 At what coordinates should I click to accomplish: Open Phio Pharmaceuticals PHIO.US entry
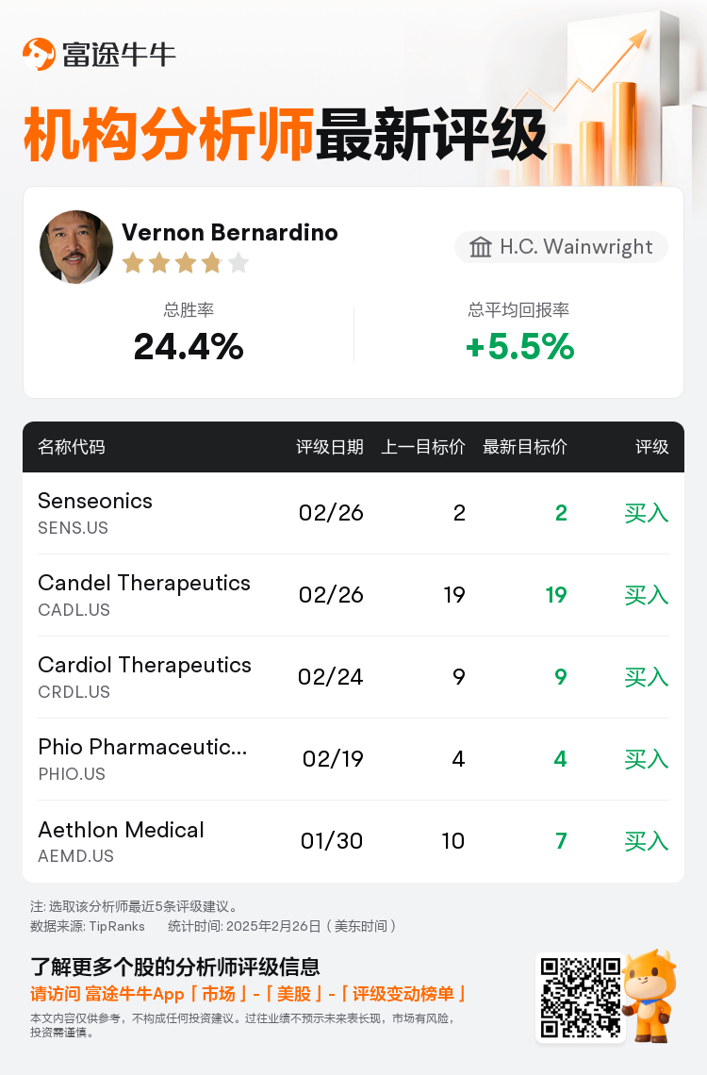(x=353, y=759)
